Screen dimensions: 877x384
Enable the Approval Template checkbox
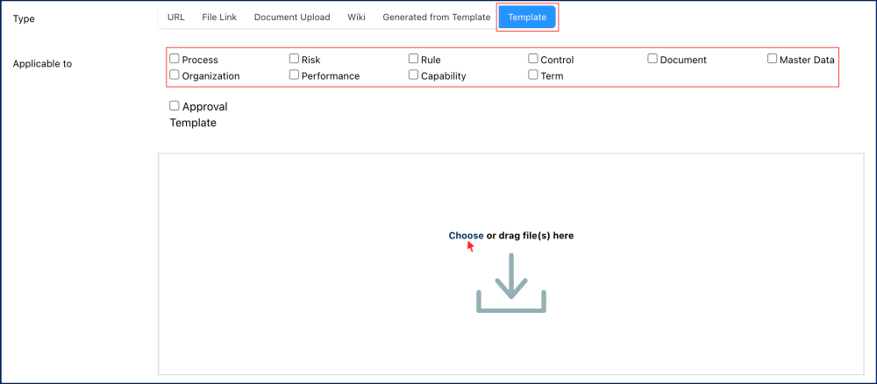tap(175, 106)
